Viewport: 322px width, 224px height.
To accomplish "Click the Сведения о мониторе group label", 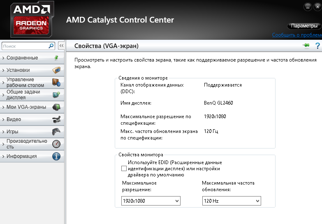I will tap(143, 78).
